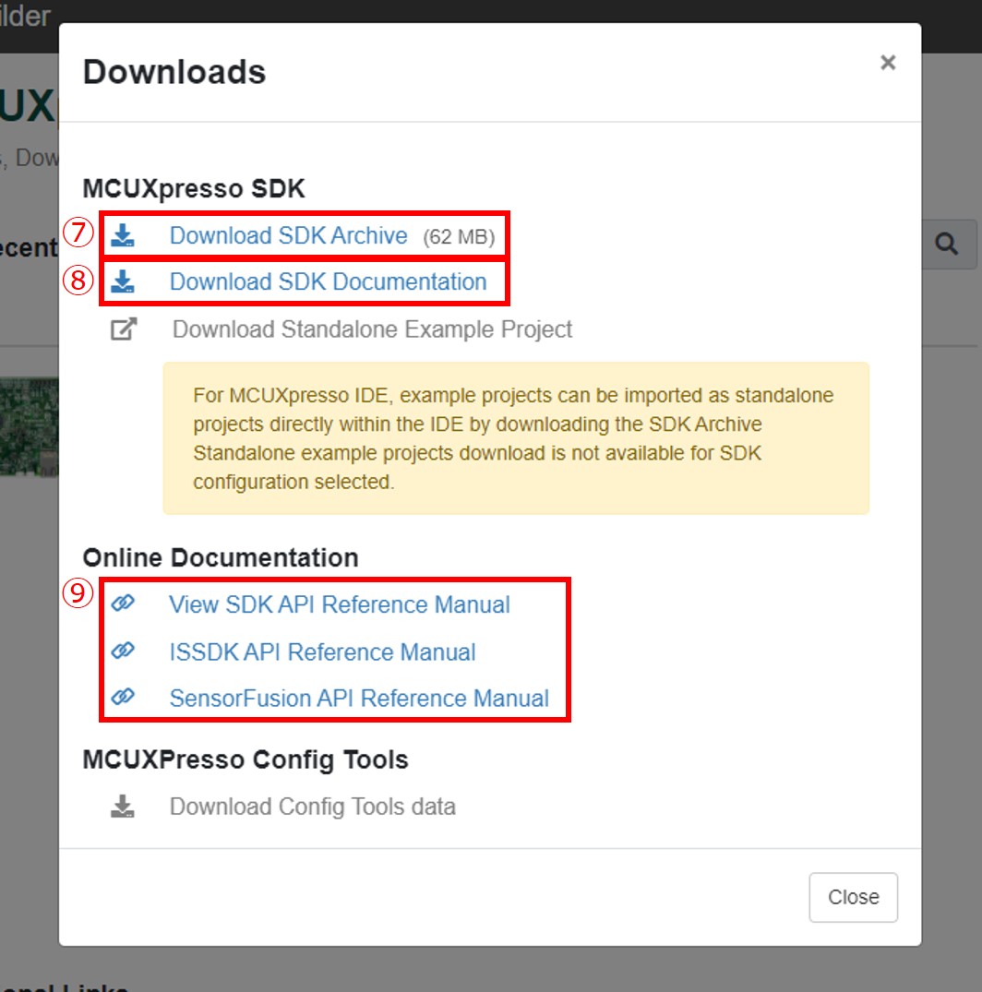
Task: Open ISSDK API Reference Manual
Action: tap(322, 651)
